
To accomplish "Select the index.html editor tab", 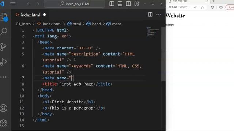I will [x=30, y=15].
